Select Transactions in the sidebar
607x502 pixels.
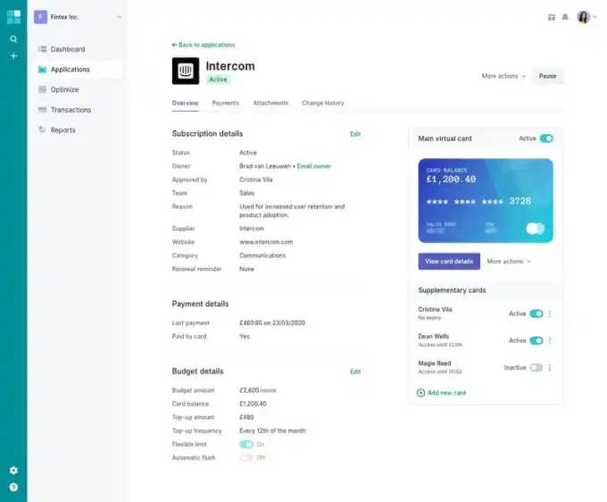(71, 110)
